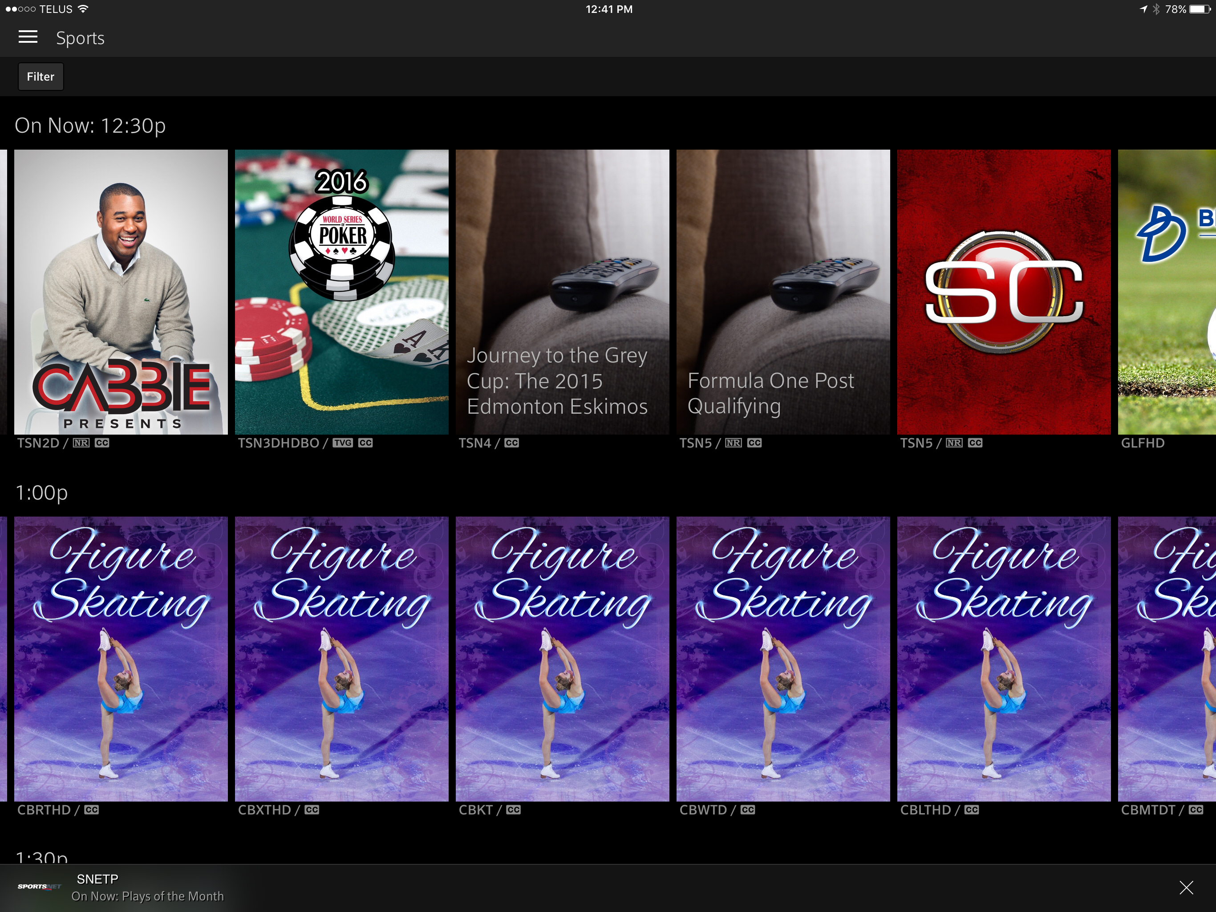Tap the Bluetooth icon in status bar
Image resolution: width=1216 pixels, height=912 pixels.
click(x=1156, y=9)
